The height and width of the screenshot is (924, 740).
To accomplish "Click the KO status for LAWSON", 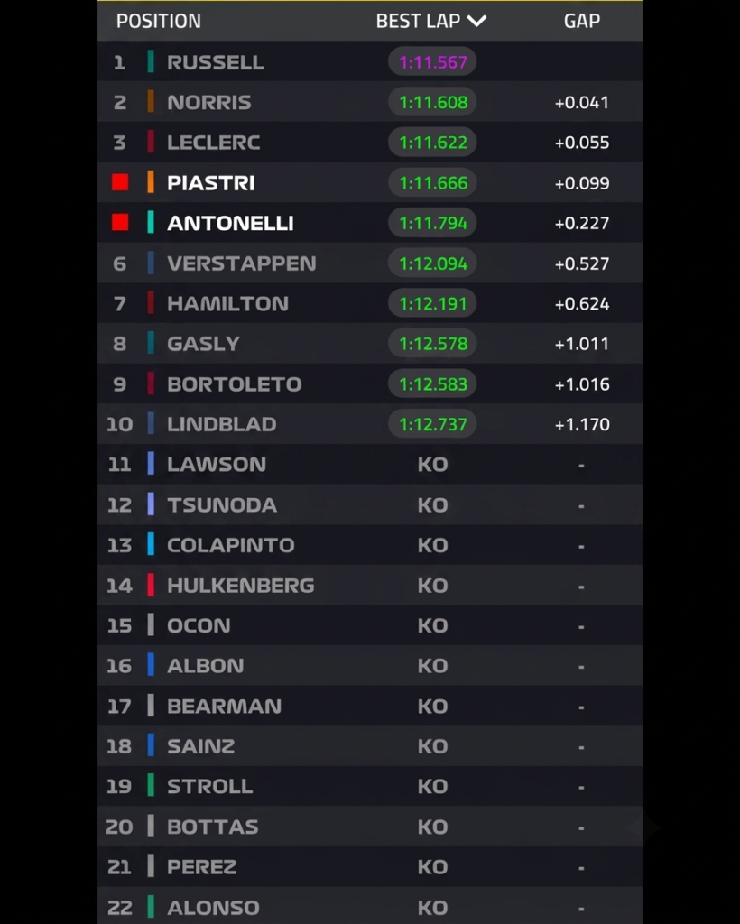I will pos(432,465).
